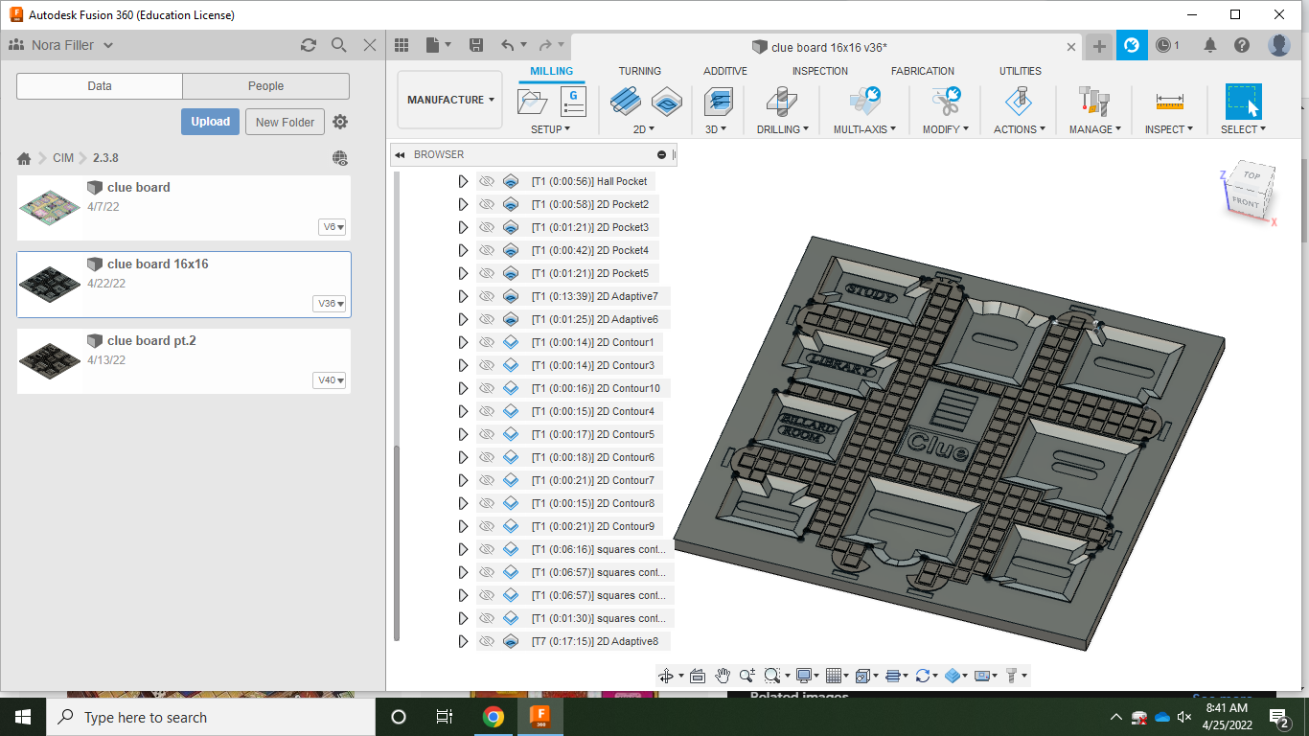Refresh the data panel
This screenshot has width=1309, height=736.
(309, 45)
